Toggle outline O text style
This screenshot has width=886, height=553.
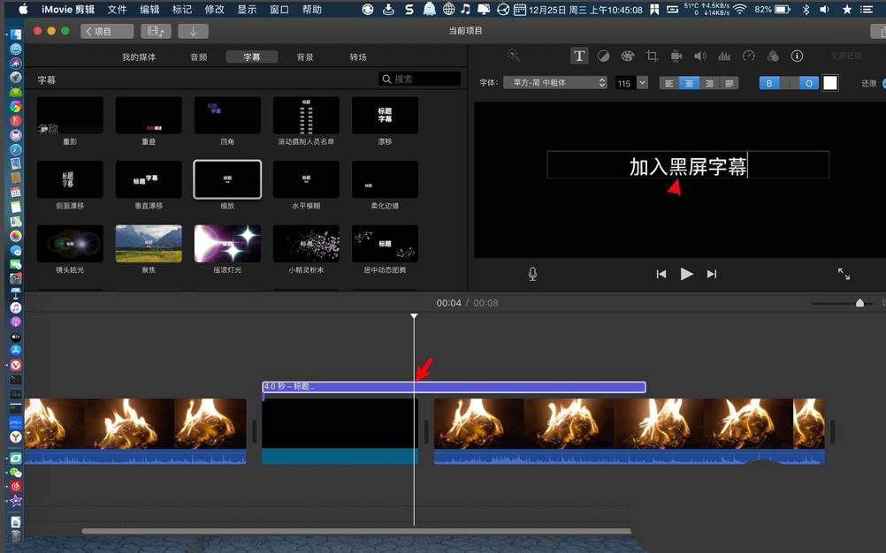809,83
